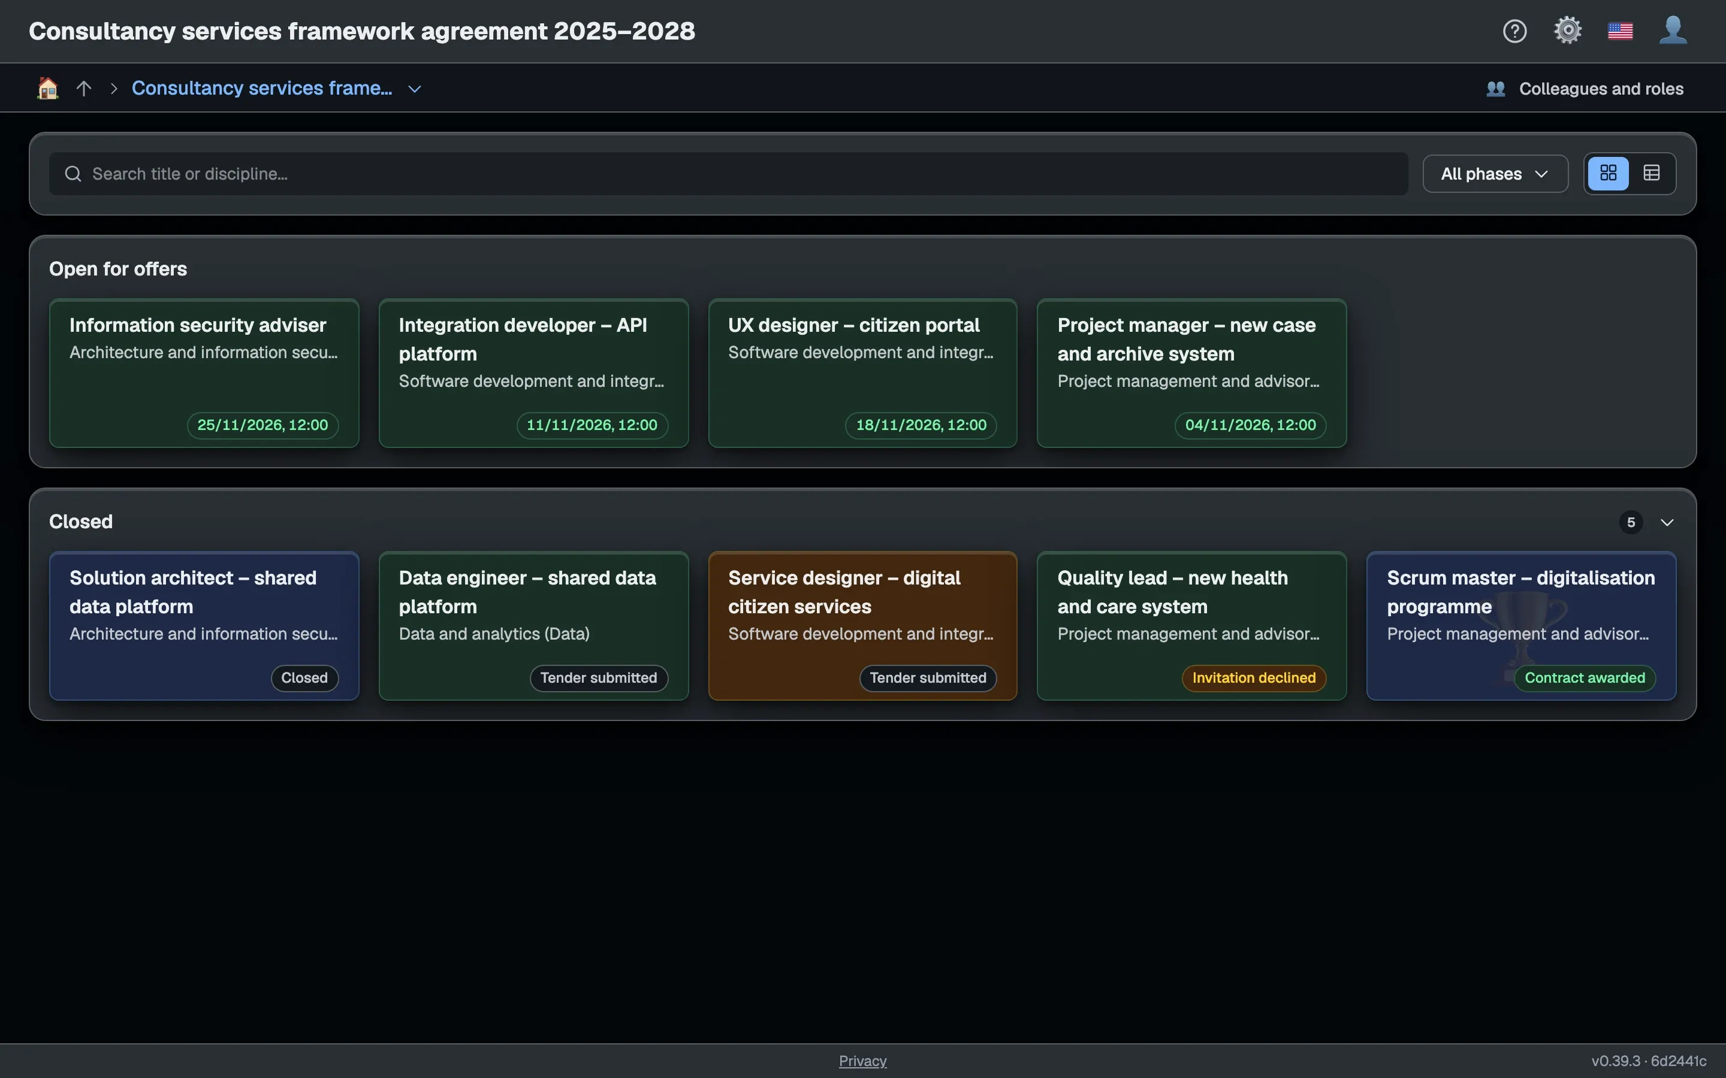
Task: Collapse the Closed section with the chevron
Action: click(x=1667, y=523)
